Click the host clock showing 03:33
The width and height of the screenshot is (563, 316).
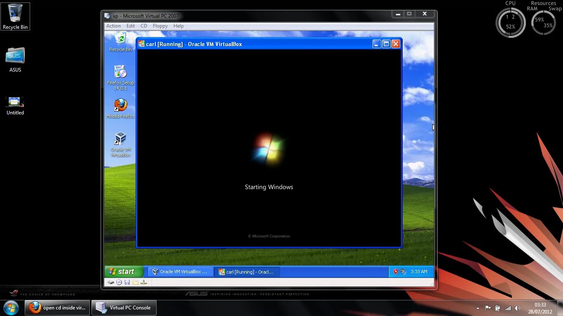(x=540, y=308)
